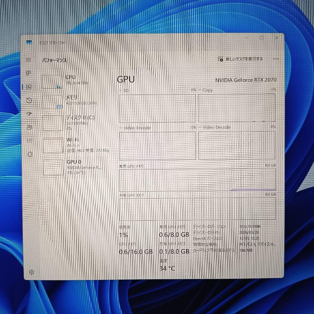Viewport: 314px width, 314px height.
Task: Click the Video Decode usage graph
Action: tap(237, 145)
